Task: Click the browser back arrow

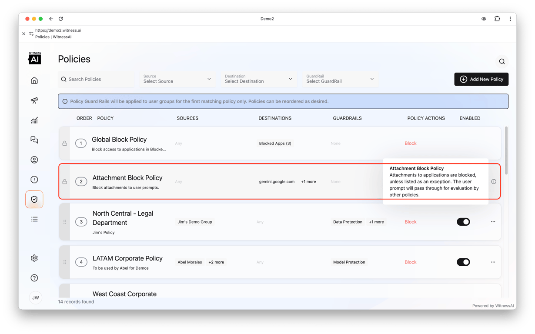Action: 51,19
